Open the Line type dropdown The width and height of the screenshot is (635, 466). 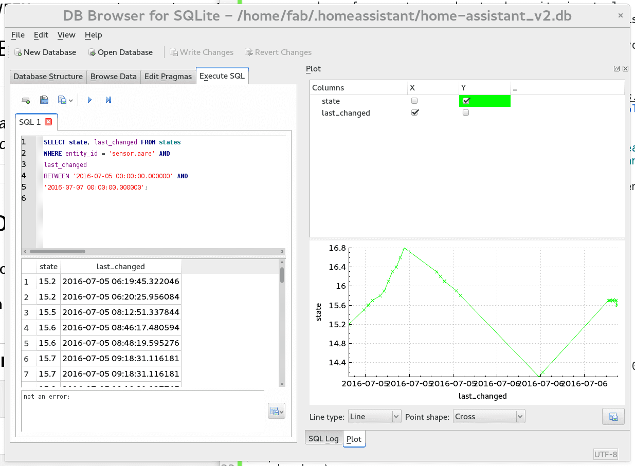click(x=374, y=417)
